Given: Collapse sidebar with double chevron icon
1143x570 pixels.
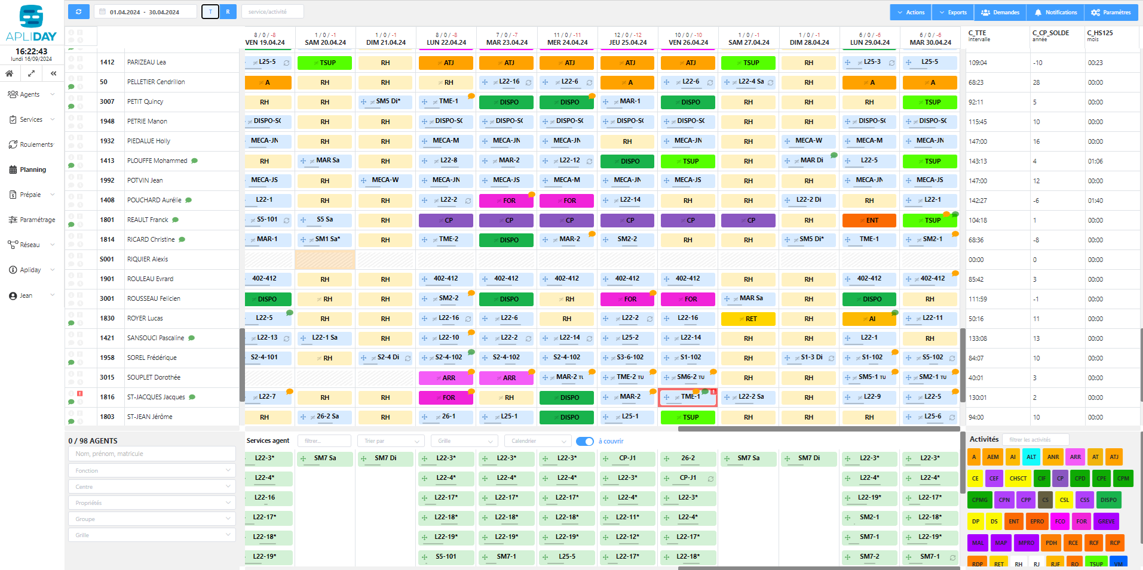Looking at the screenshot, I should [x=53, y=73].
